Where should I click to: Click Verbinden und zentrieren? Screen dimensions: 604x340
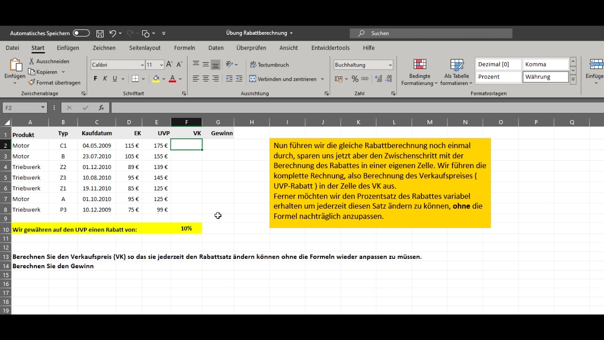point(283,79)
